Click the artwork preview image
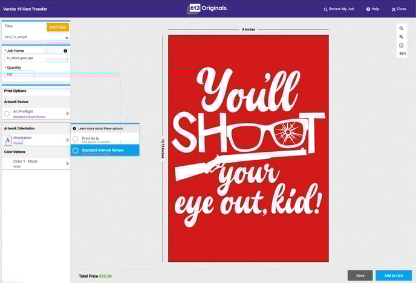416x283 pixels. 249,148
